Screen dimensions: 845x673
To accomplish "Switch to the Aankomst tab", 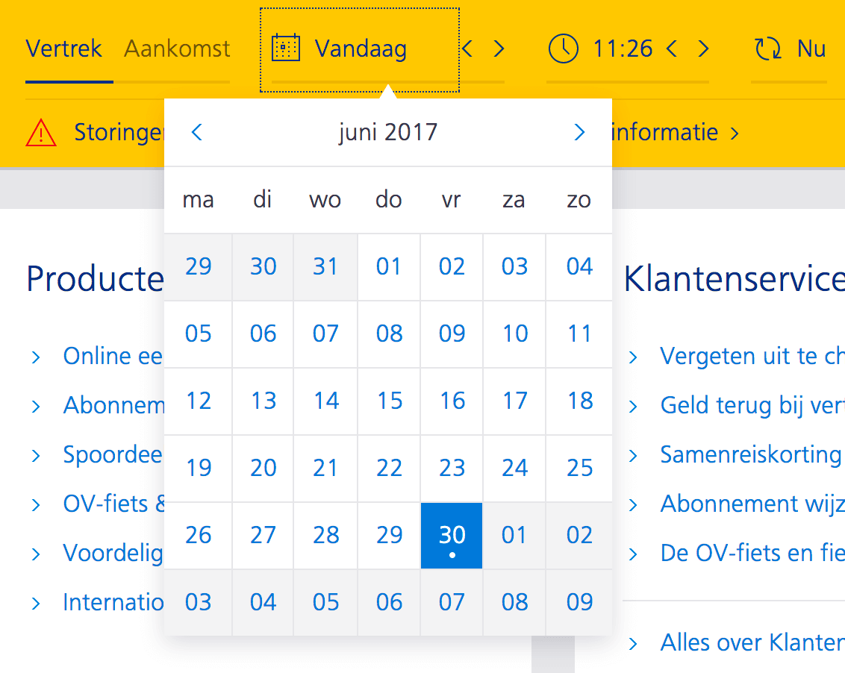I will [177, 49].
